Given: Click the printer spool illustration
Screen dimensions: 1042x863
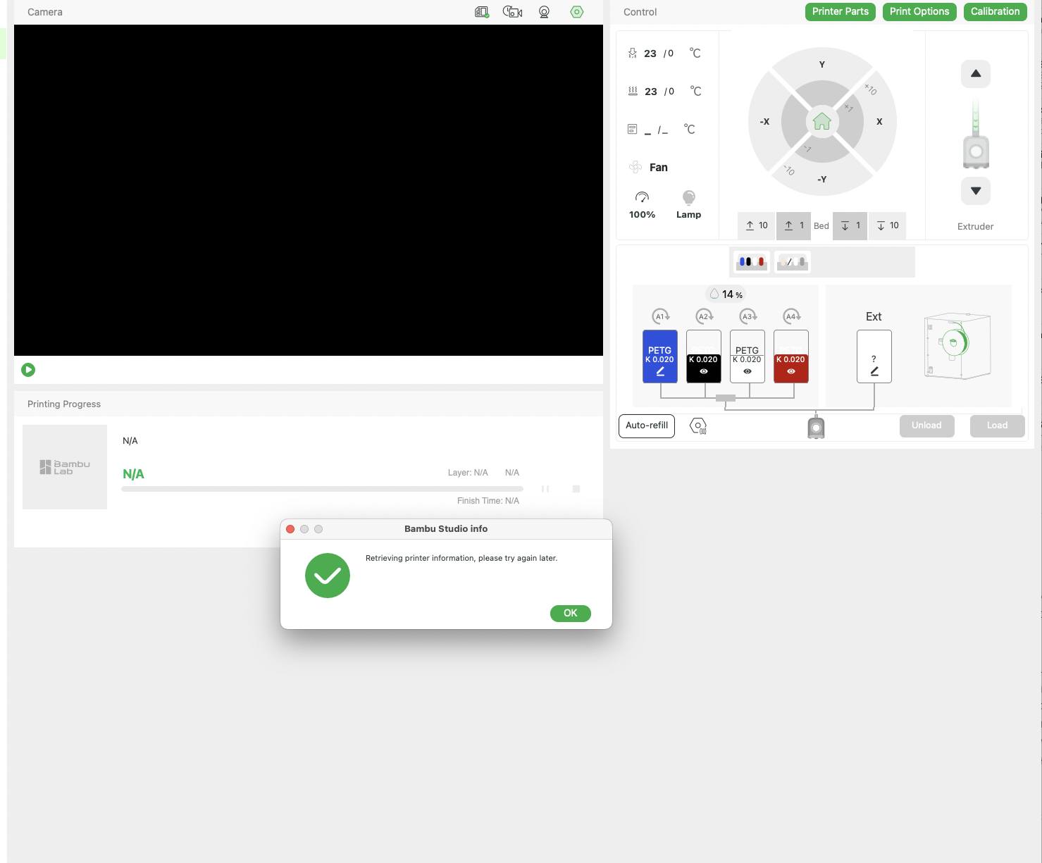Looking at the screenshot, I should click(957, 346).
